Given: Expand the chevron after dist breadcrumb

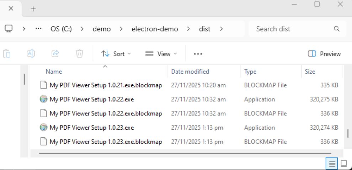Looking at the screenshot, I should click(x=221, y=29).
